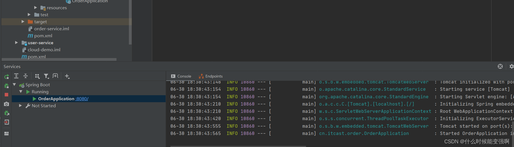This screenshot has height=147, width=514.
Task: Click org.apache.catalina.core.StandardEngine log entry
Action: click(374, 97)
